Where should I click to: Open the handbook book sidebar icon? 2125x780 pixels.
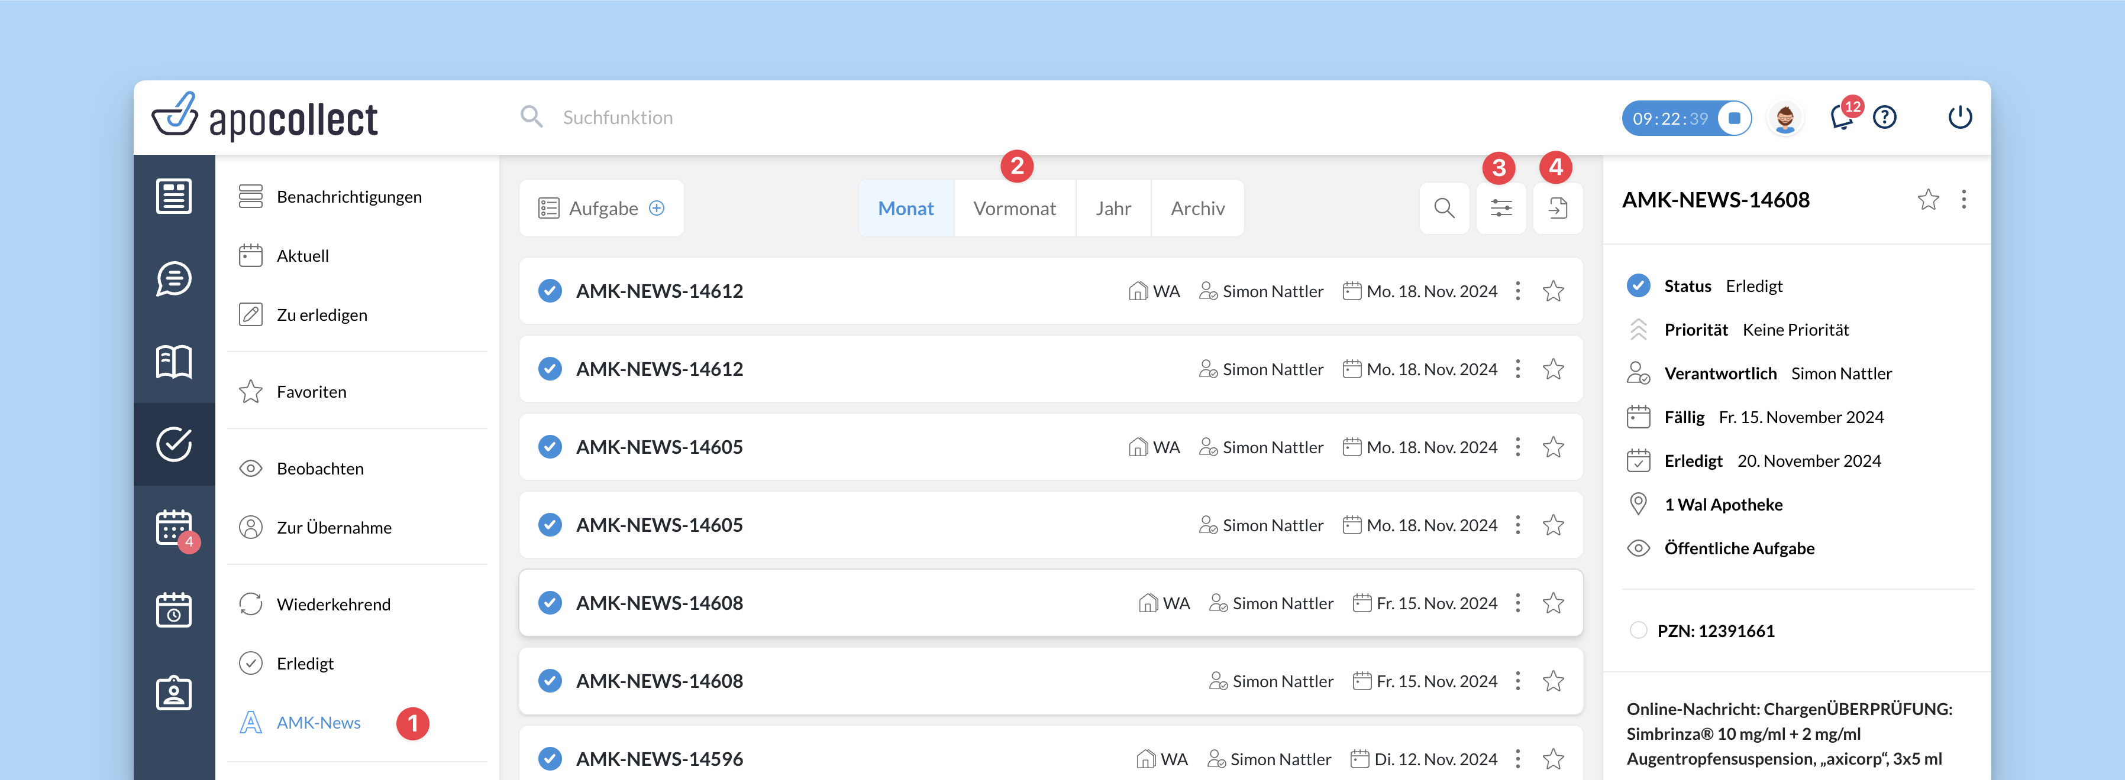click(174, 362)
